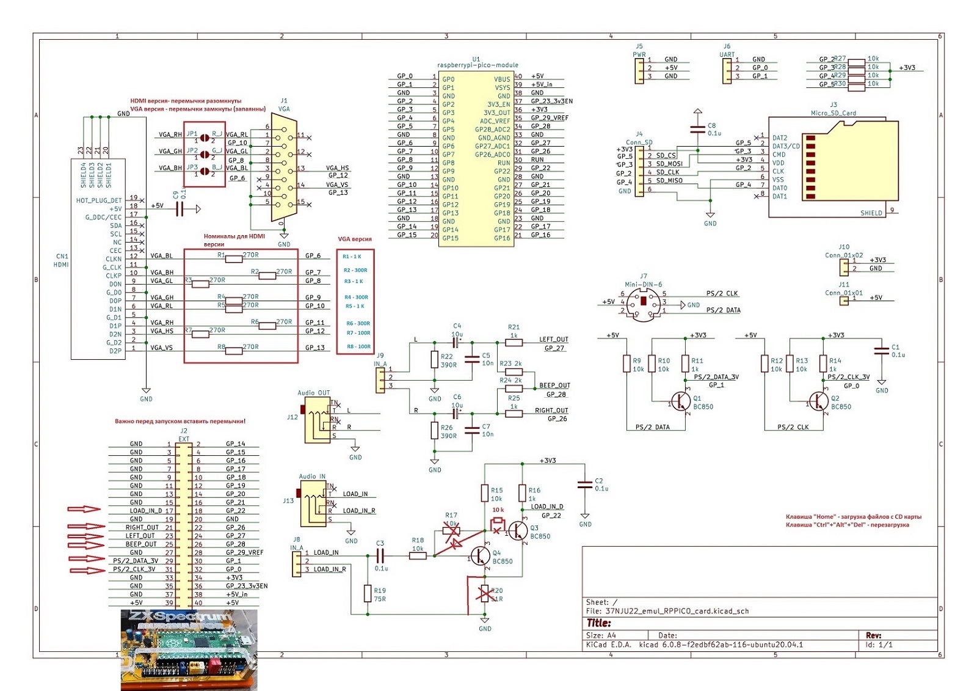Click the Q3 BC850 transistor symbol
This screenshot has width=977, height=691.
point(518,530)
